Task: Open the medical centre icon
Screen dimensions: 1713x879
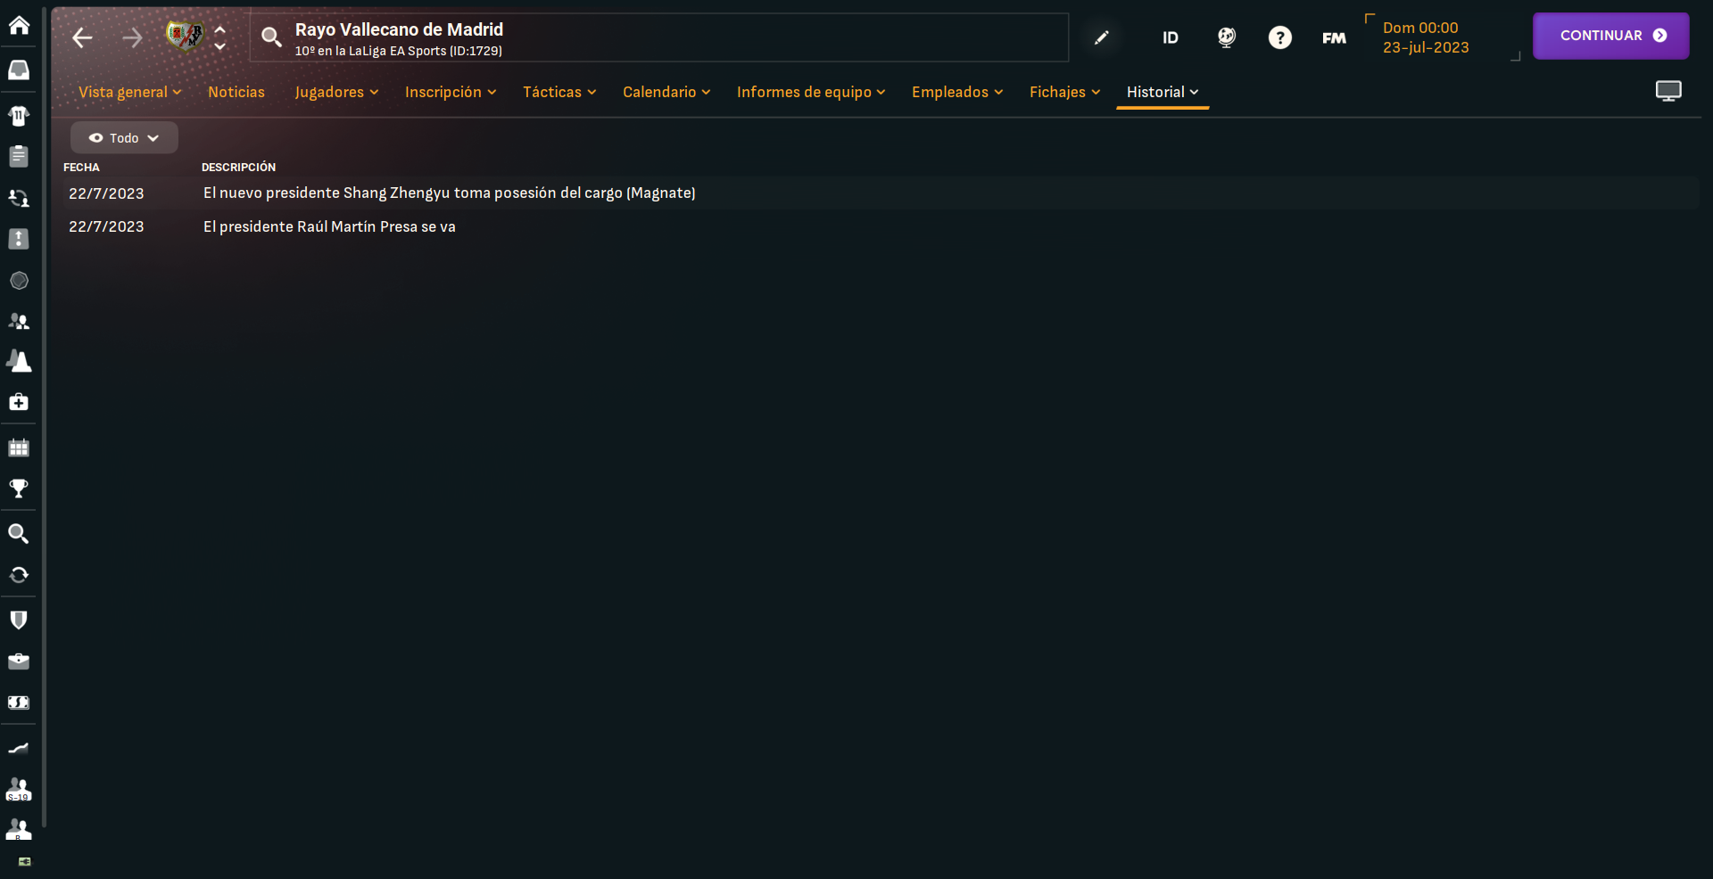Action: [x=19, y=402]
